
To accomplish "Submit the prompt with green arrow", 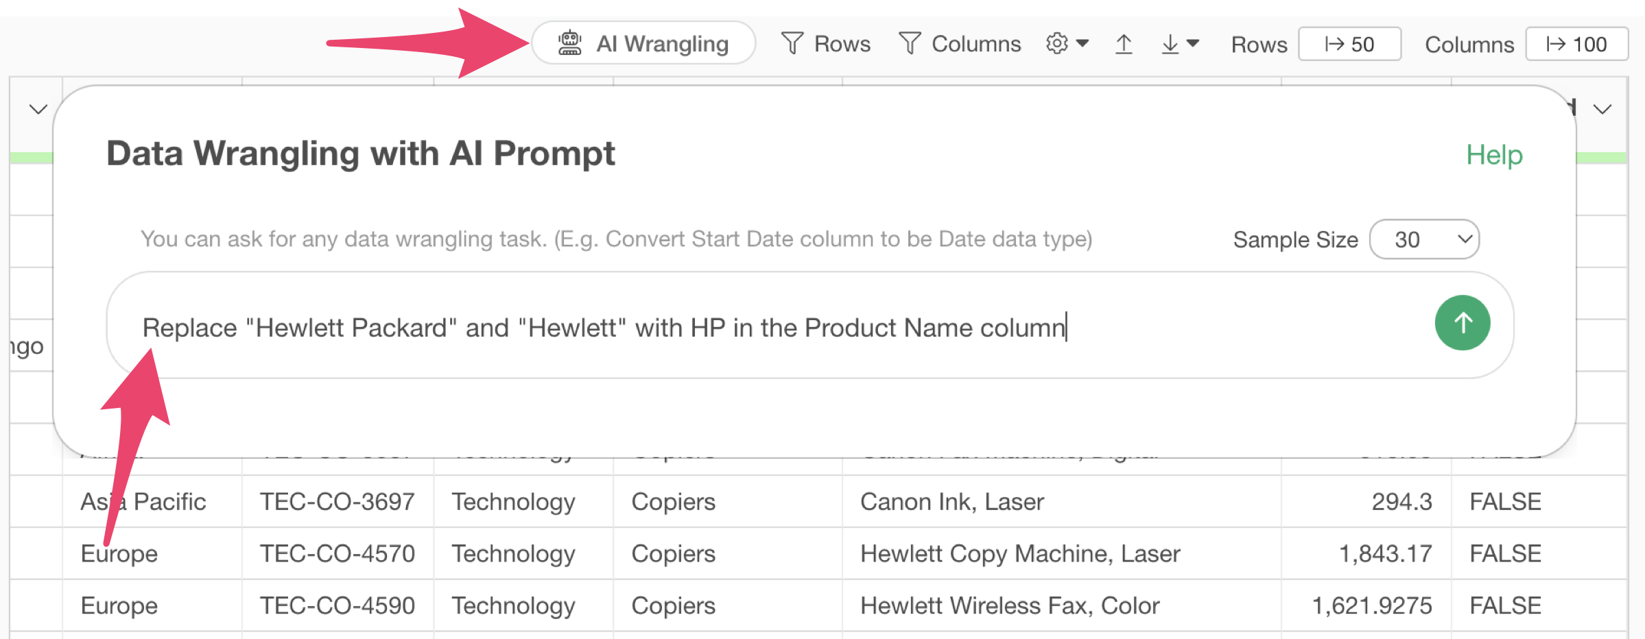I will pyautogui.click(x=1463, y=323).
